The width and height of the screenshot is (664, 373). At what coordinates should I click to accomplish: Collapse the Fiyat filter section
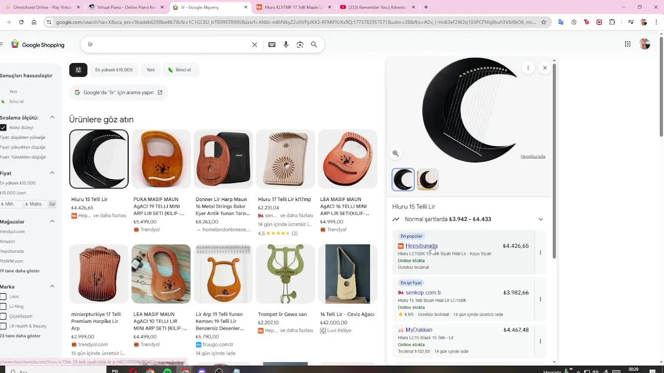click(x=52, y=173)
